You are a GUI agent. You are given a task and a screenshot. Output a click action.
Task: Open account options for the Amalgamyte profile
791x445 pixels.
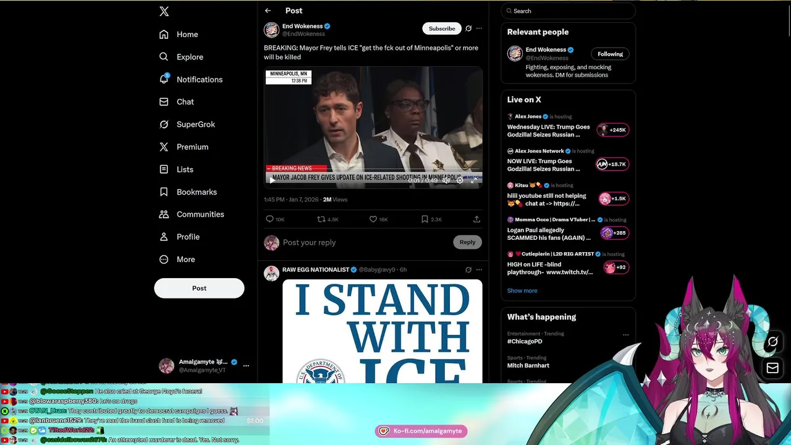coord(246,366)
